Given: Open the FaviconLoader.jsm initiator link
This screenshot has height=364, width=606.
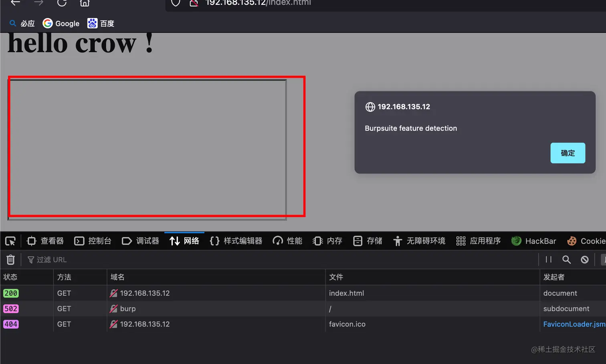Looking at the screenshot, I should 574,324.
